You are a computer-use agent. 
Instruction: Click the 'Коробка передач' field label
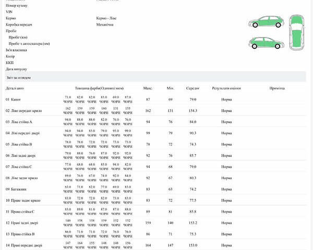(19, 24)
